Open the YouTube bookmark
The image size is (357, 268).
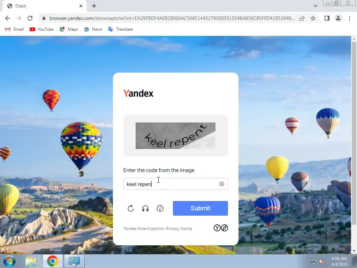pos(42,29)
